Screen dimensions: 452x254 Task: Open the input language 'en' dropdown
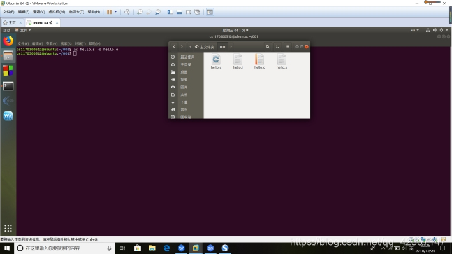[x=415, y=30]
